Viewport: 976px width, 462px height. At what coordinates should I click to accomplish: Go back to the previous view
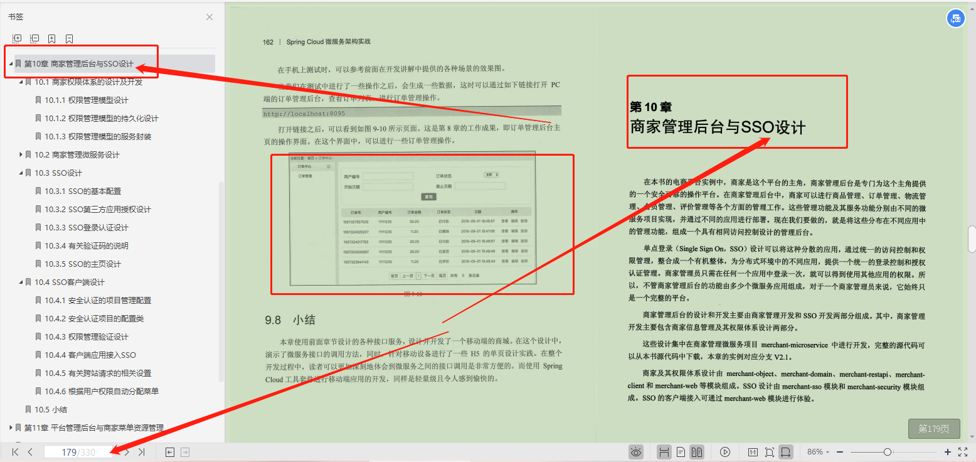click(169, 452)
